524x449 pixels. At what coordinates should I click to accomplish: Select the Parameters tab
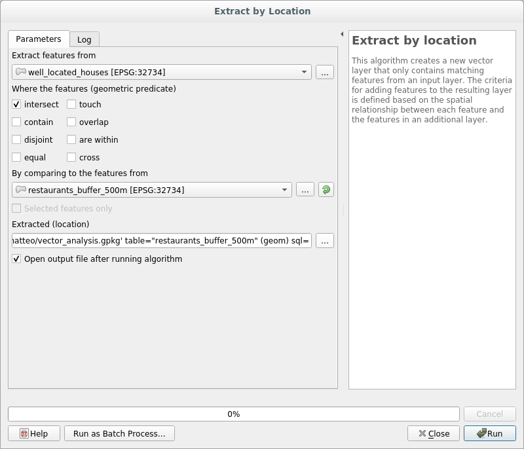pos(39,39)
